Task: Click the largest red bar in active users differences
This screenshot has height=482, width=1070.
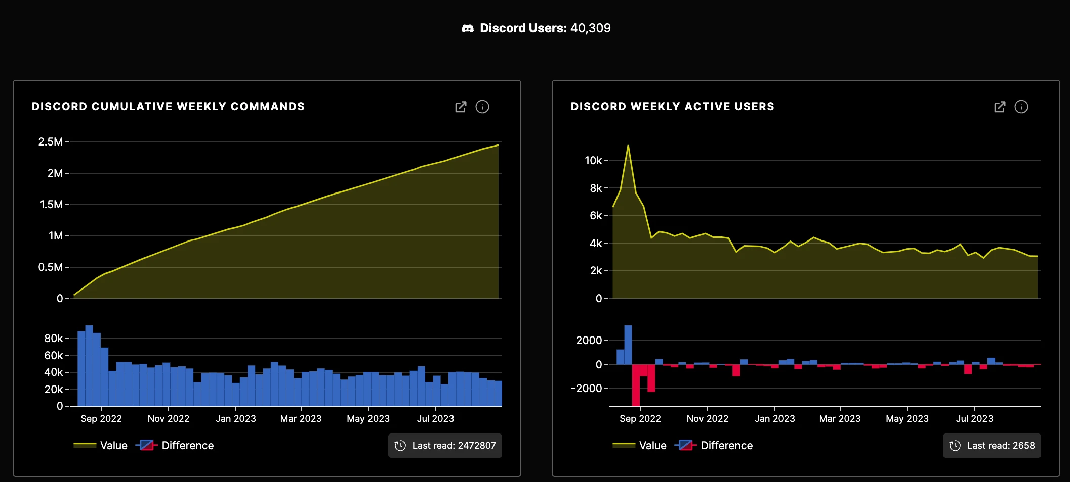Action: tap(636, 385)
